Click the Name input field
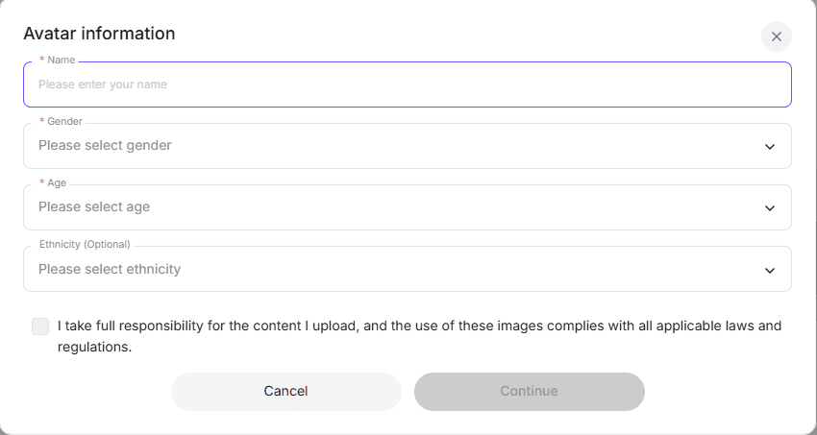This screenshot has height=435, width=817. [x=407, y=85]
